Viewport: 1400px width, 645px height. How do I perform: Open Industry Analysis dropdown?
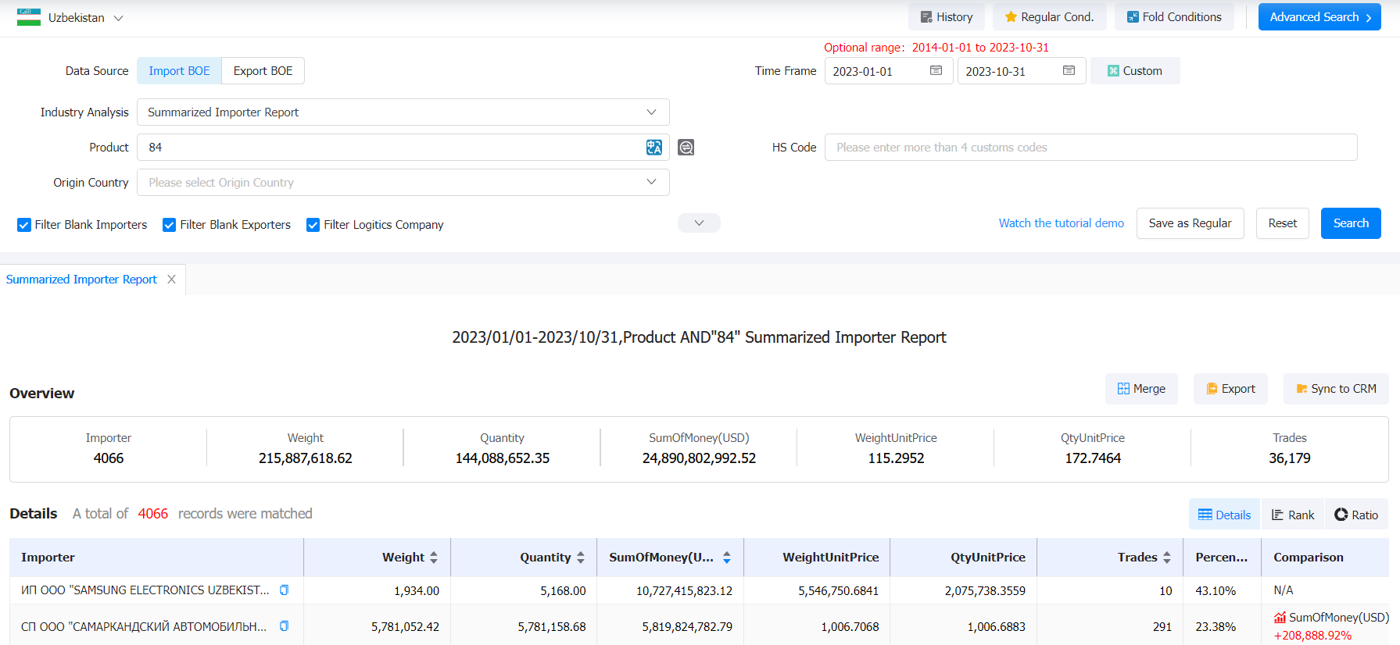point(403,112)
